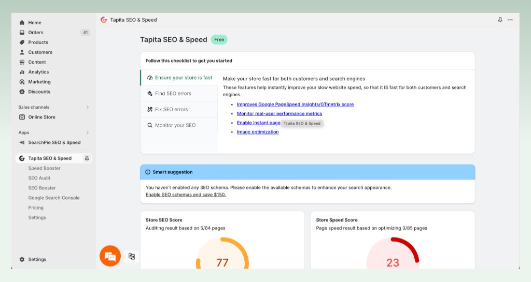Viewport: 531px width, 282px height.
Task: Open Discounts in the sidebar
Action: pos(39,92)
